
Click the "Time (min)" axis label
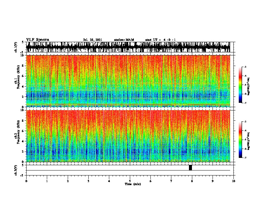[133, 184]
